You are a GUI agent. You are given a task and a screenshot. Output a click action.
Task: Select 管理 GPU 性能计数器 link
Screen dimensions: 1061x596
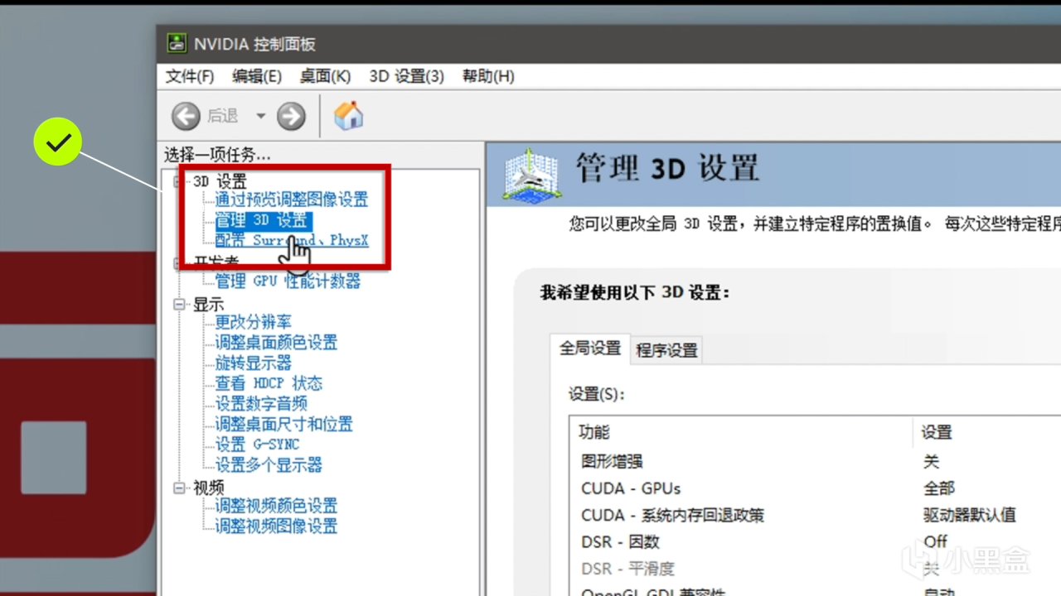(x=288, y=281)
